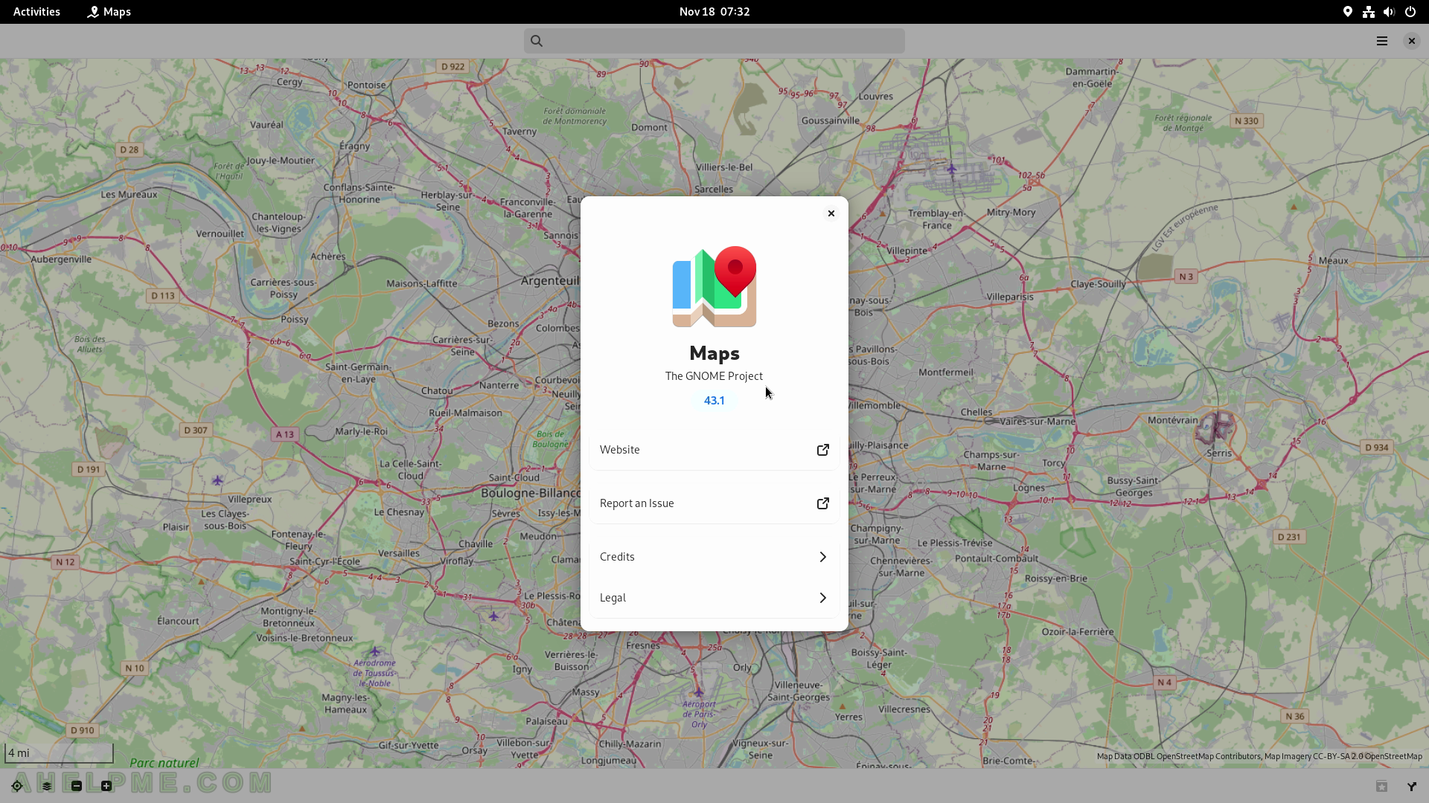Zoom out using the minus icon

pos(77,786)
